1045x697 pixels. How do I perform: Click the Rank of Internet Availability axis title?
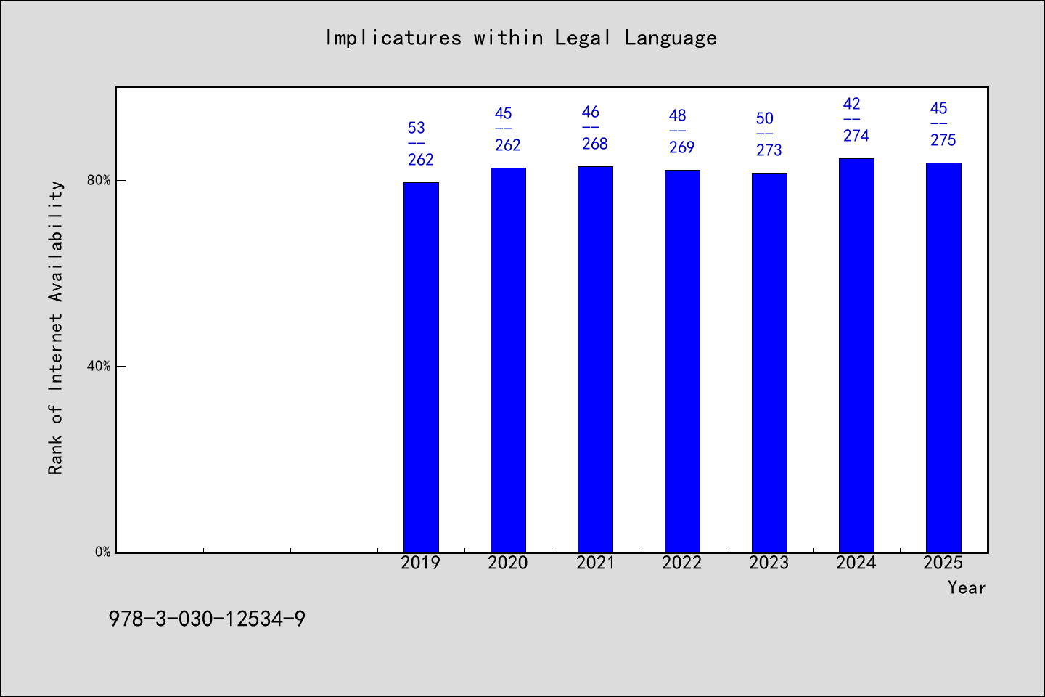(56, 327)
